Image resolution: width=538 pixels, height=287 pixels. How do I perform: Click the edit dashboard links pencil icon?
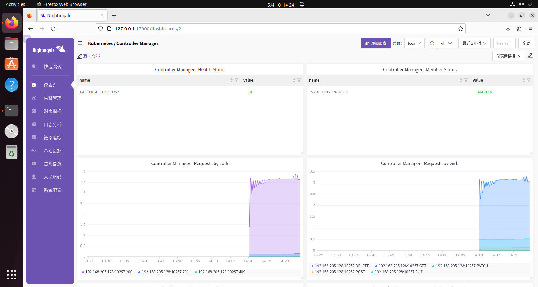[530, 56]
